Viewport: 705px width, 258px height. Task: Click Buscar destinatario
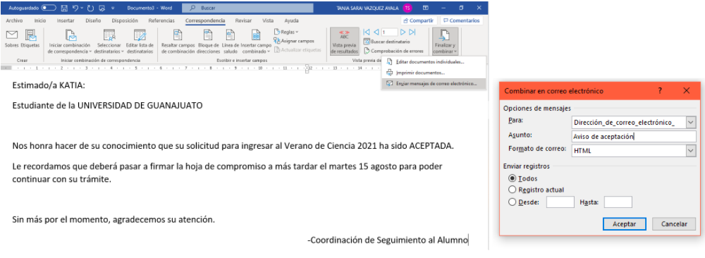coord(386,42)
